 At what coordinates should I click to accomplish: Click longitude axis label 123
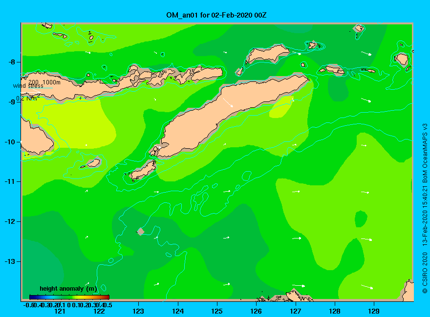tap(138, 311)
